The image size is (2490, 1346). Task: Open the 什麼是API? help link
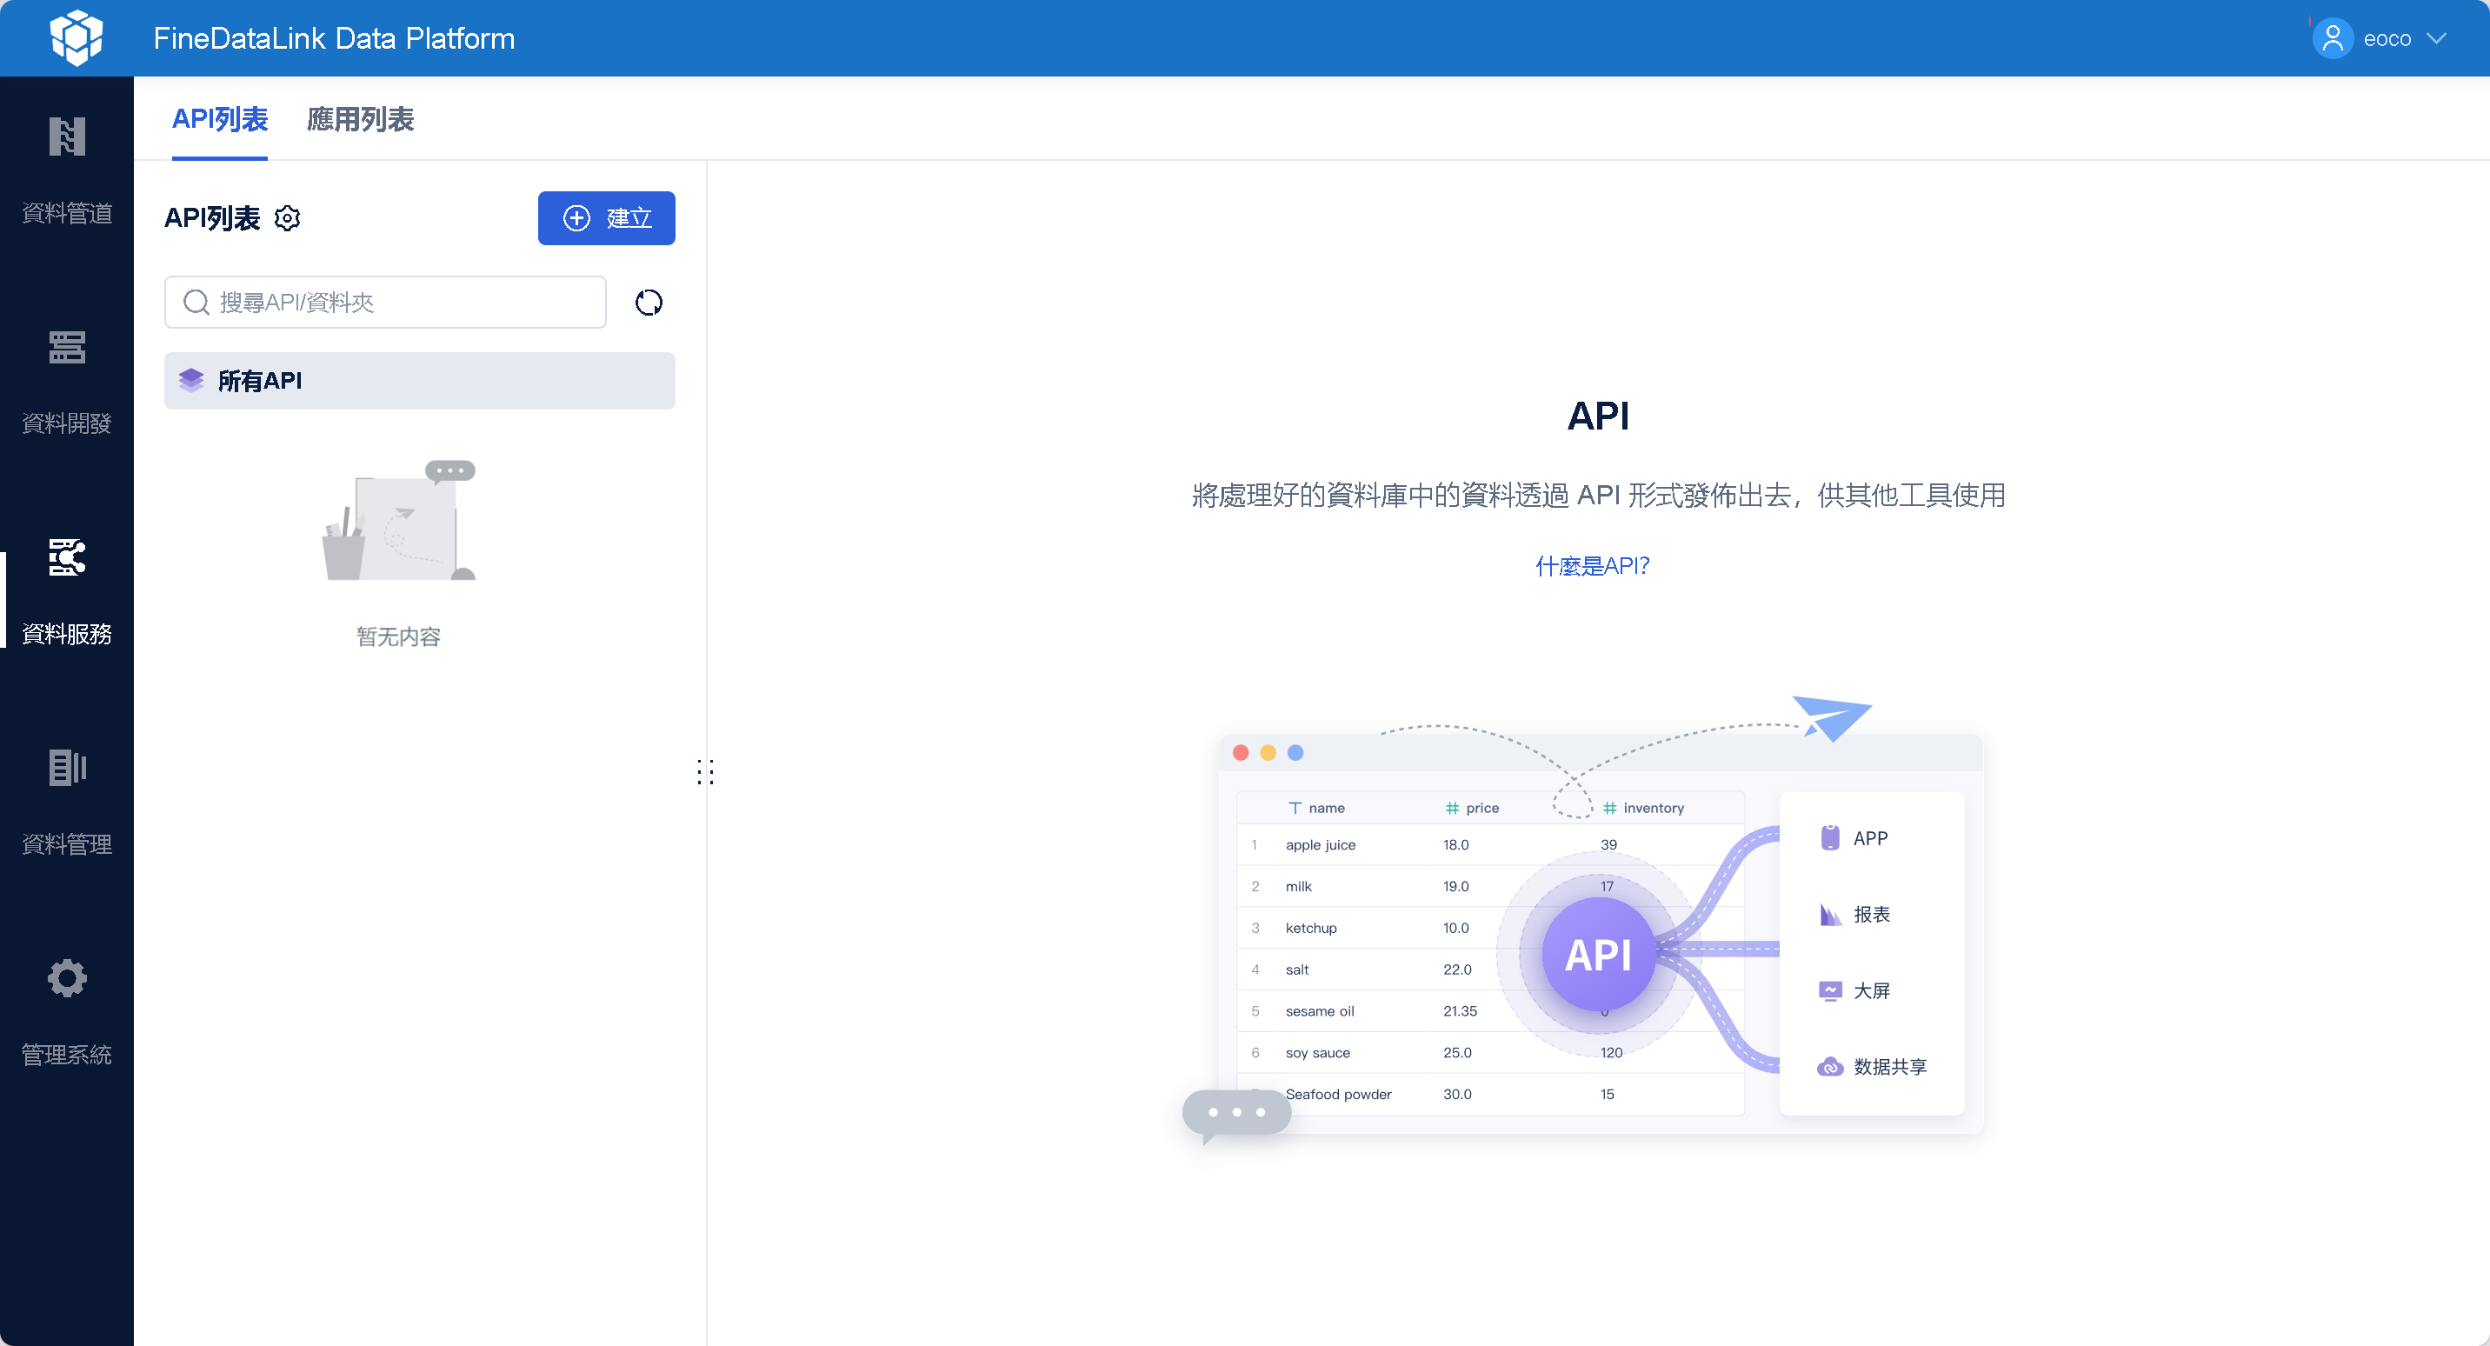1592,566
